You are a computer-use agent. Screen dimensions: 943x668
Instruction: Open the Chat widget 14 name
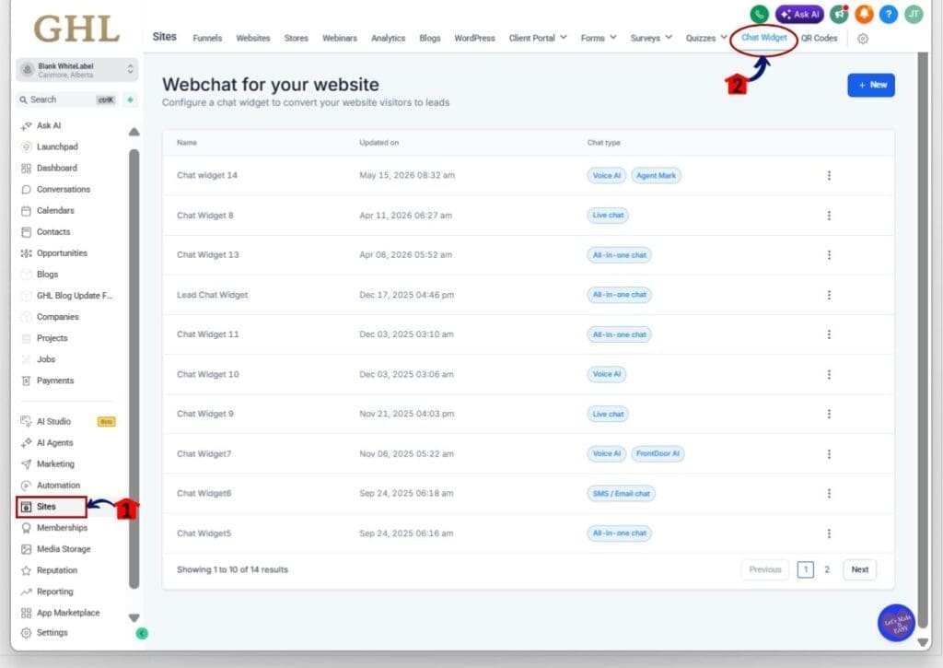(207, 175)
